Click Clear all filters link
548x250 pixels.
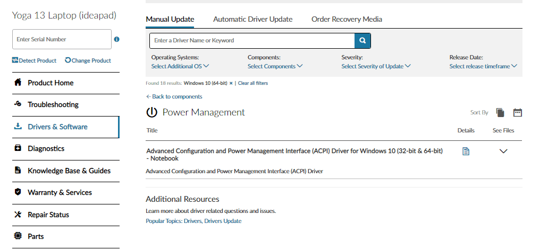coord(253,83)
